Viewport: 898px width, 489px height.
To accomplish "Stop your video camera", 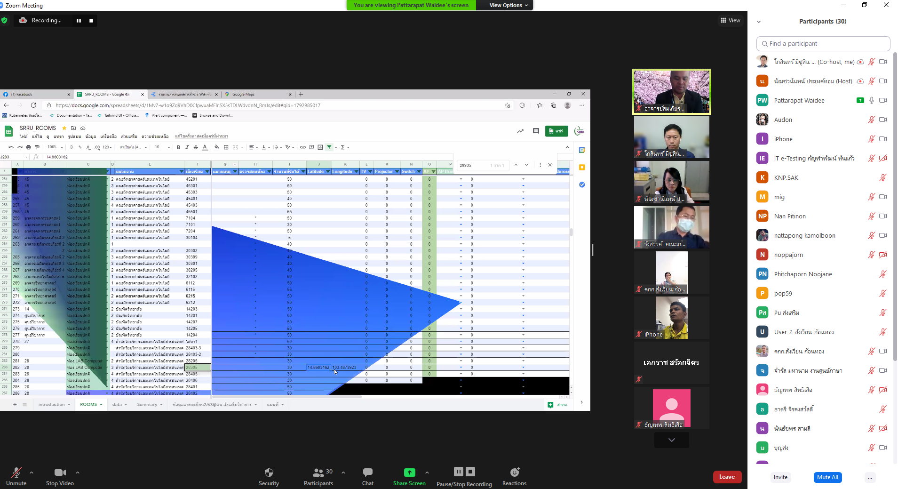I will (x=60, y=473).
